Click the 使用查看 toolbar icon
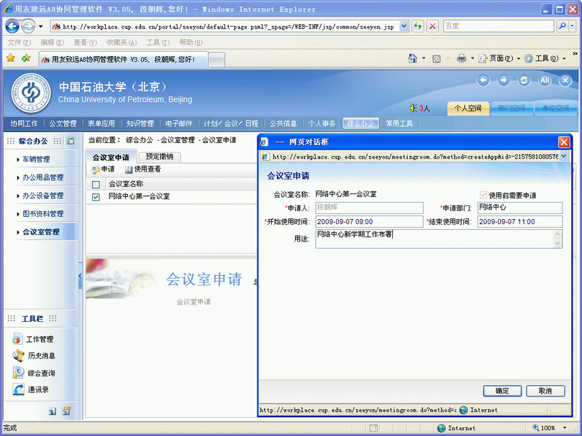This screenshot has height=436, width=582. pos(129,170)
